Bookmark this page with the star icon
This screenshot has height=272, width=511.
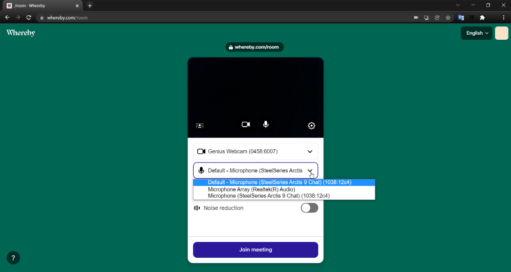click(448, 17)
